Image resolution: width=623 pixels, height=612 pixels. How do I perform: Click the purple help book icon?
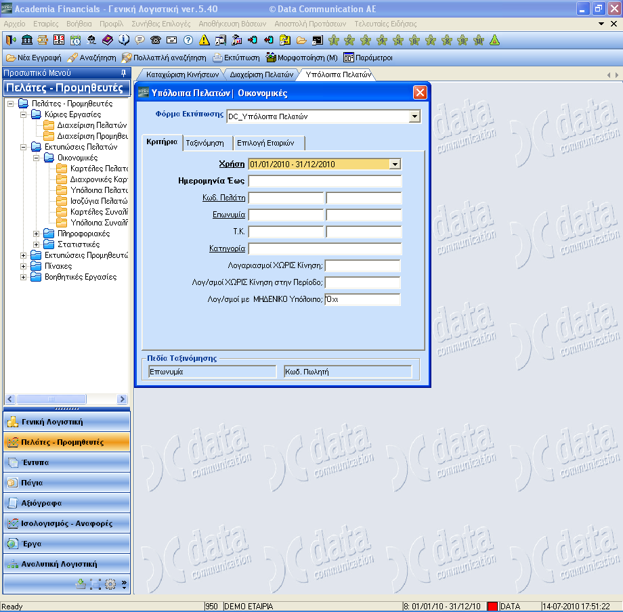(108, 40)
